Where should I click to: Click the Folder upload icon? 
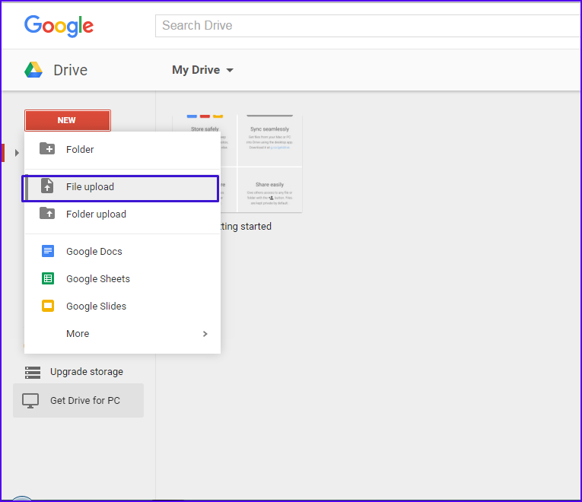click(47, 213)
